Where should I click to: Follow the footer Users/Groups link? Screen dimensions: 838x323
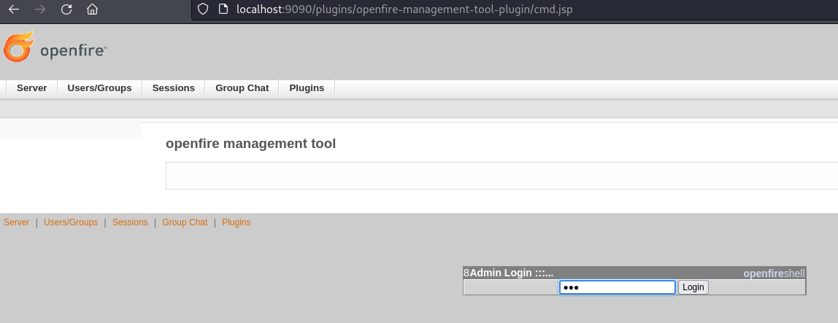click(x=71, y=222)
